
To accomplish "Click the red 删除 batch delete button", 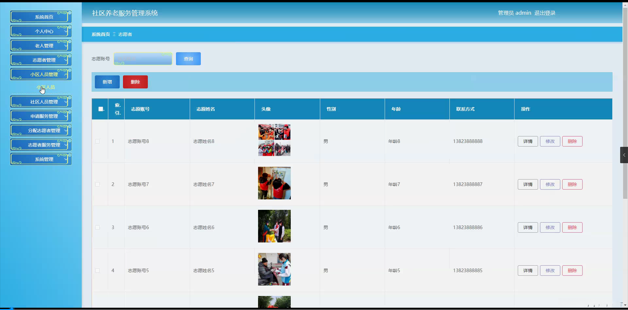I will 135,82.
